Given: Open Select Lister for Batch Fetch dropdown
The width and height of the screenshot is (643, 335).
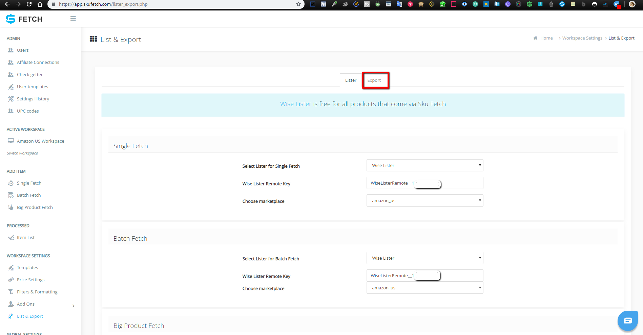Looking at the screenshot, I should pyautogui.click(x=425, y=258).
